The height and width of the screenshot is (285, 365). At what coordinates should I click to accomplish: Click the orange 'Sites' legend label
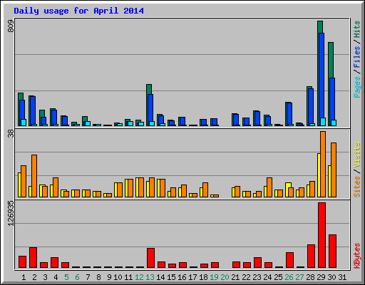point(357,187)
